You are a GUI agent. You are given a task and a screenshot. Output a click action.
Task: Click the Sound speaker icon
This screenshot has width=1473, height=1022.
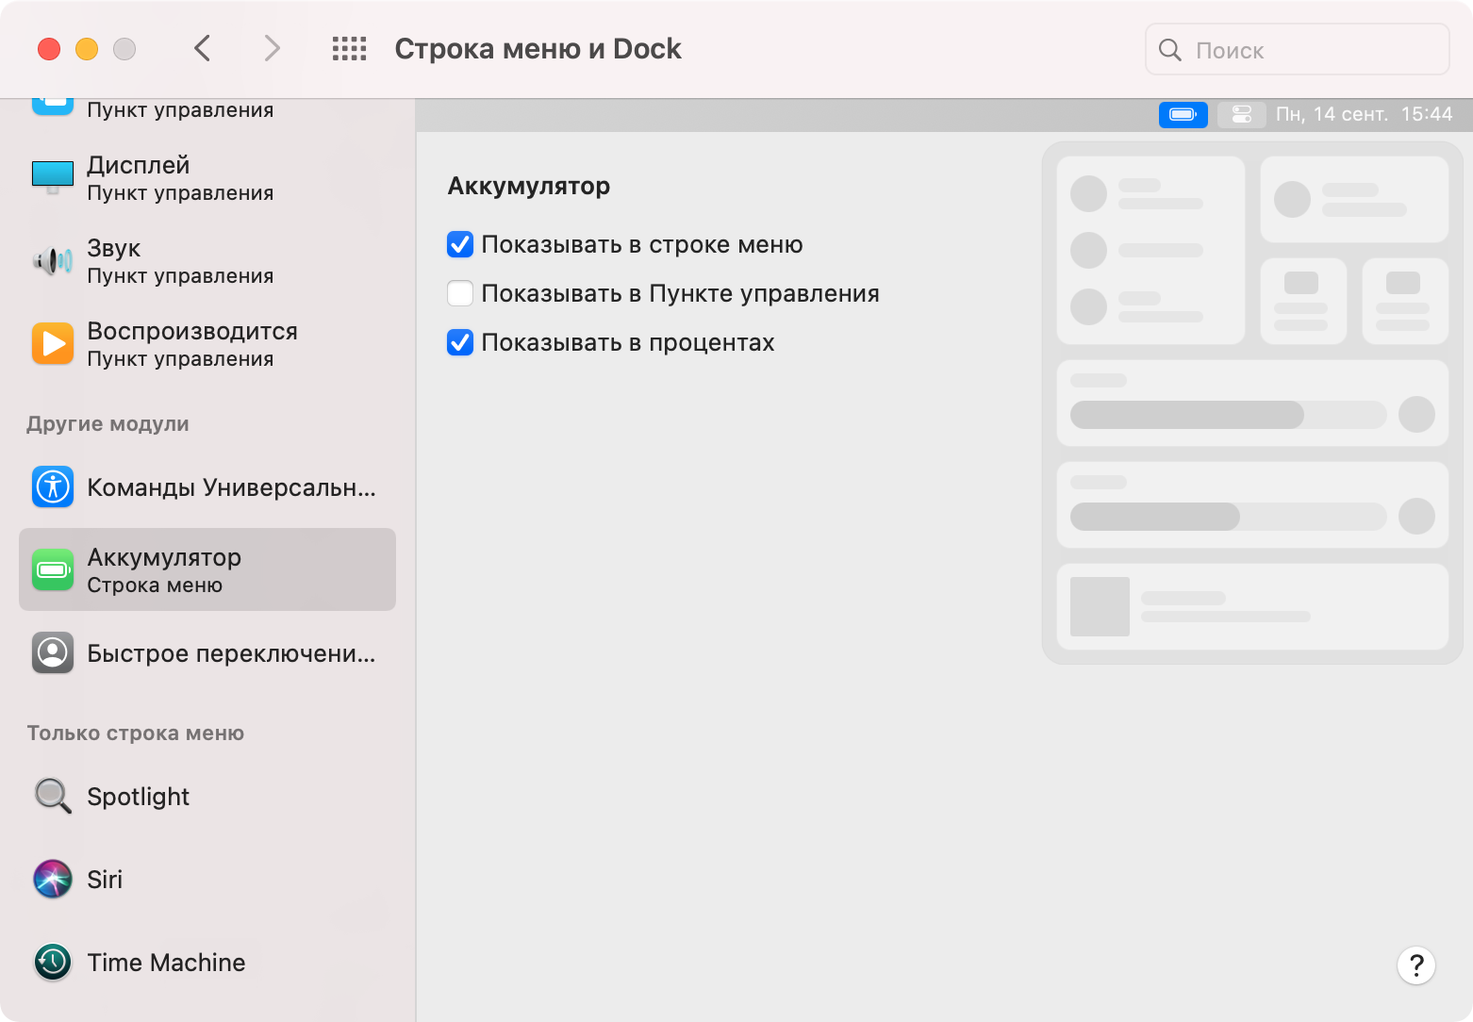coord(53,260)
